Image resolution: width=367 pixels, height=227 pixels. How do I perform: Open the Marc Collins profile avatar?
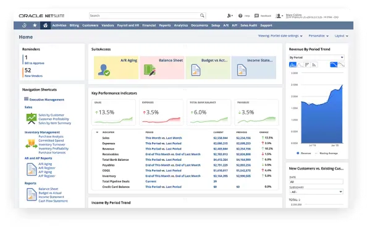click(279, 16)
